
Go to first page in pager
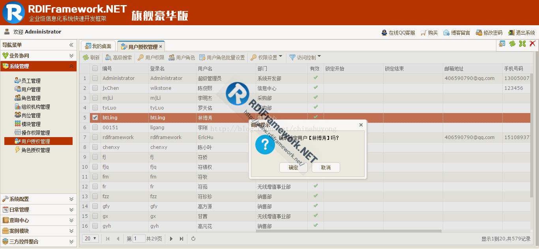click(x=108, y=238)
